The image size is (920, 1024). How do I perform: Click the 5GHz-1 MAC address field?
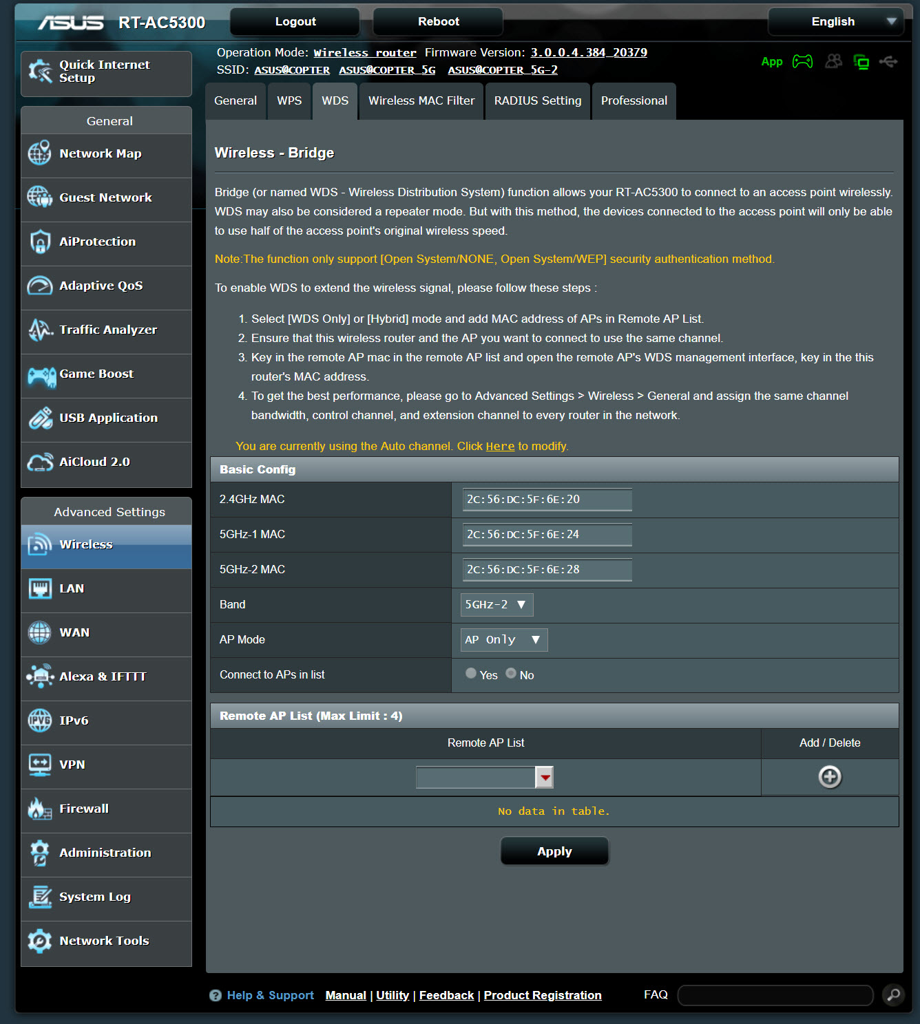click(547, 535)
